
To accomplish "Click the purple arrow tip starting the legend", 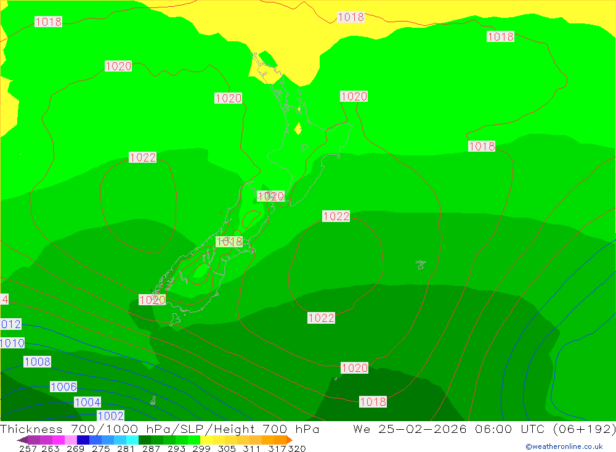I will [x=22, y=440].
